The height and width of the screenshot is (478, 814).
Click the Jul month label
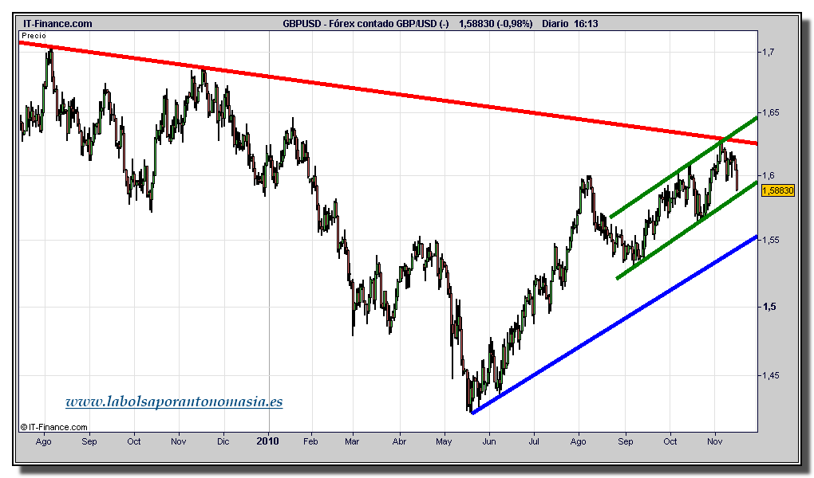pos(534,441)
